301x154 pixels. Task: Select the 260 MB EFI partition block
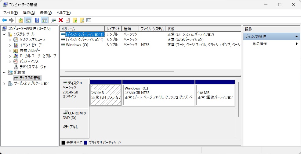pyautogui.click(x=106, y=95)
